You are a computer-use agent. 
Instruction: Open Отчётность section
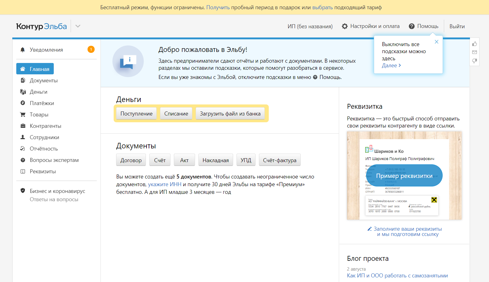coord(44,149)
